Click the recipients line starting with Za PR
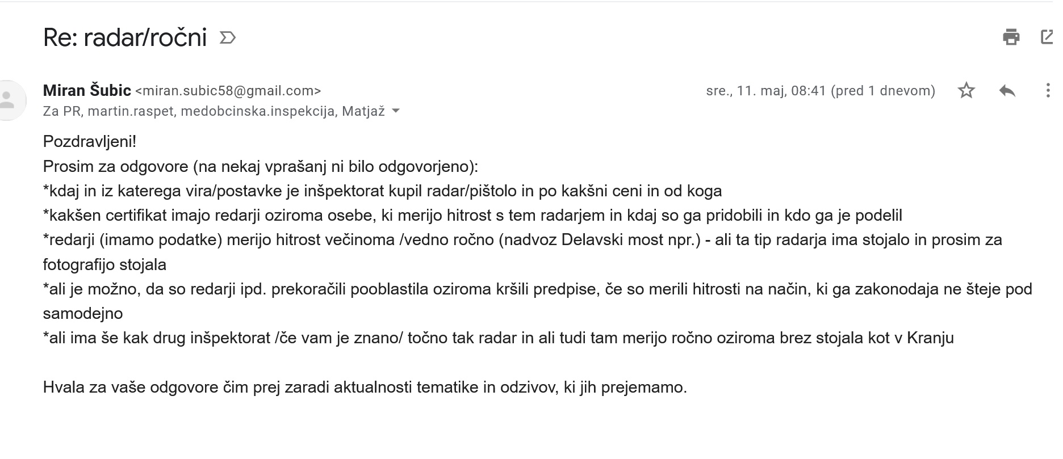The height and width of the screenshot is (459, 1063). point(214,111)
